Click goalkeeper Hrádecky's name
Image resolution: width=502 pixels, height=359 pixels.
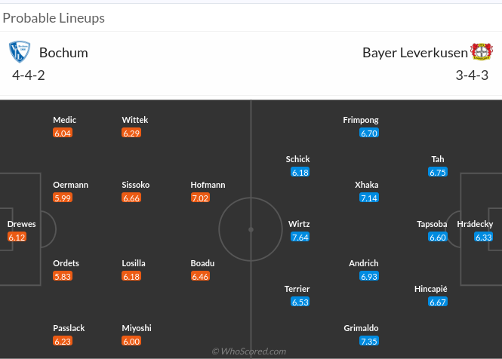476,224
